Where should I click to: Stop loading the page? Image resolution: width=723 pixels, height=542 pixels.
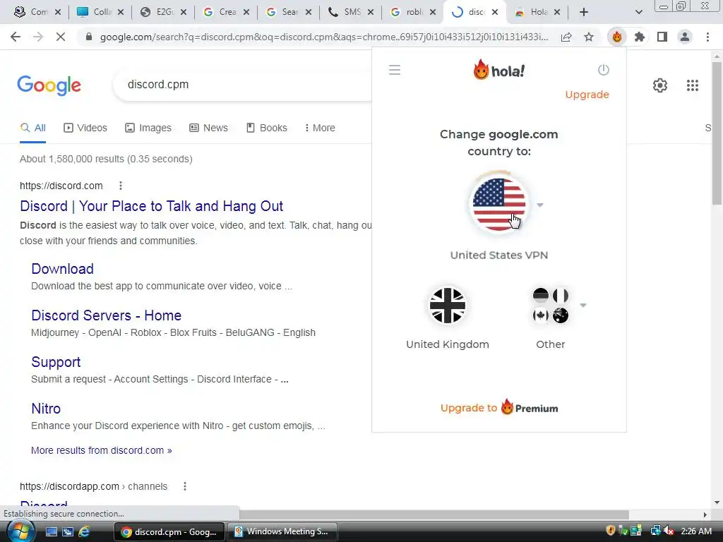pos(61,37)
